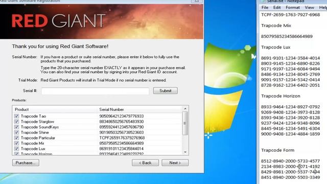
Task: Toggle the Trapcode Starglow checkbox
Action: point(16,122)
